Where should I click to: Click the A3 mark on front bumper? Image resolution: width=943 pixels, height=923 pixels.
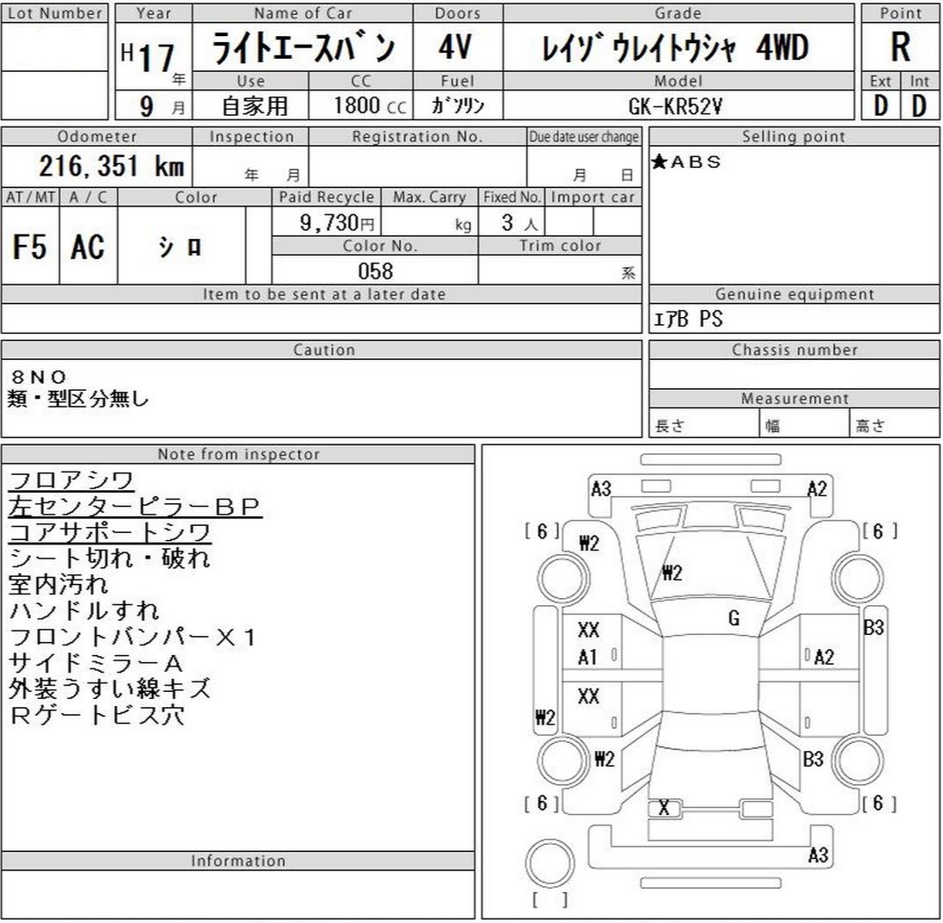coord(601,488)
